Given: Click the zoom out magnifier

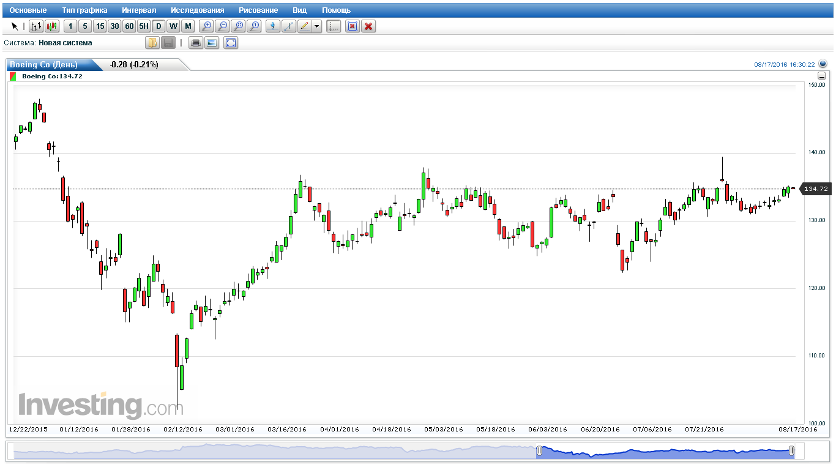Looking at the screenshot, I should click(x=223, y=26).
